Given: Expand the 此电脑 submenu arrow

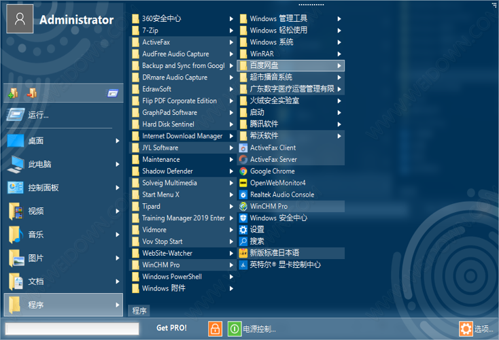Looking at the screenshot, I should [x=118, y=165].
